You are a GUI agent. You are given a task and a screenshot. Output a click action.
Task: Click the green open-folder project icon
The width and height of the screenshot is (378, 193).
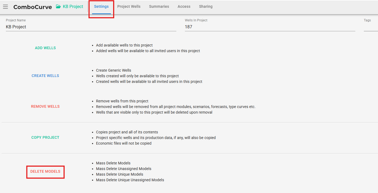(x=58, y=7)
